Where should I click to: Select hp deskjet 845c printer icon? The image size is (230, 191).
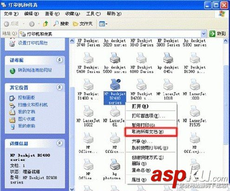tap(168, 58)
